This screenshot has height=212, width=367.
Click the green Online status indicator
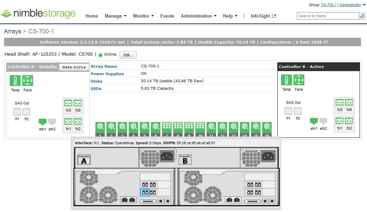pos(100,55)
